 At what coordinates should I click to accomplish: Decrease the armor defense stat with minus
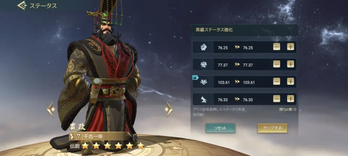(x=277, y=64)
